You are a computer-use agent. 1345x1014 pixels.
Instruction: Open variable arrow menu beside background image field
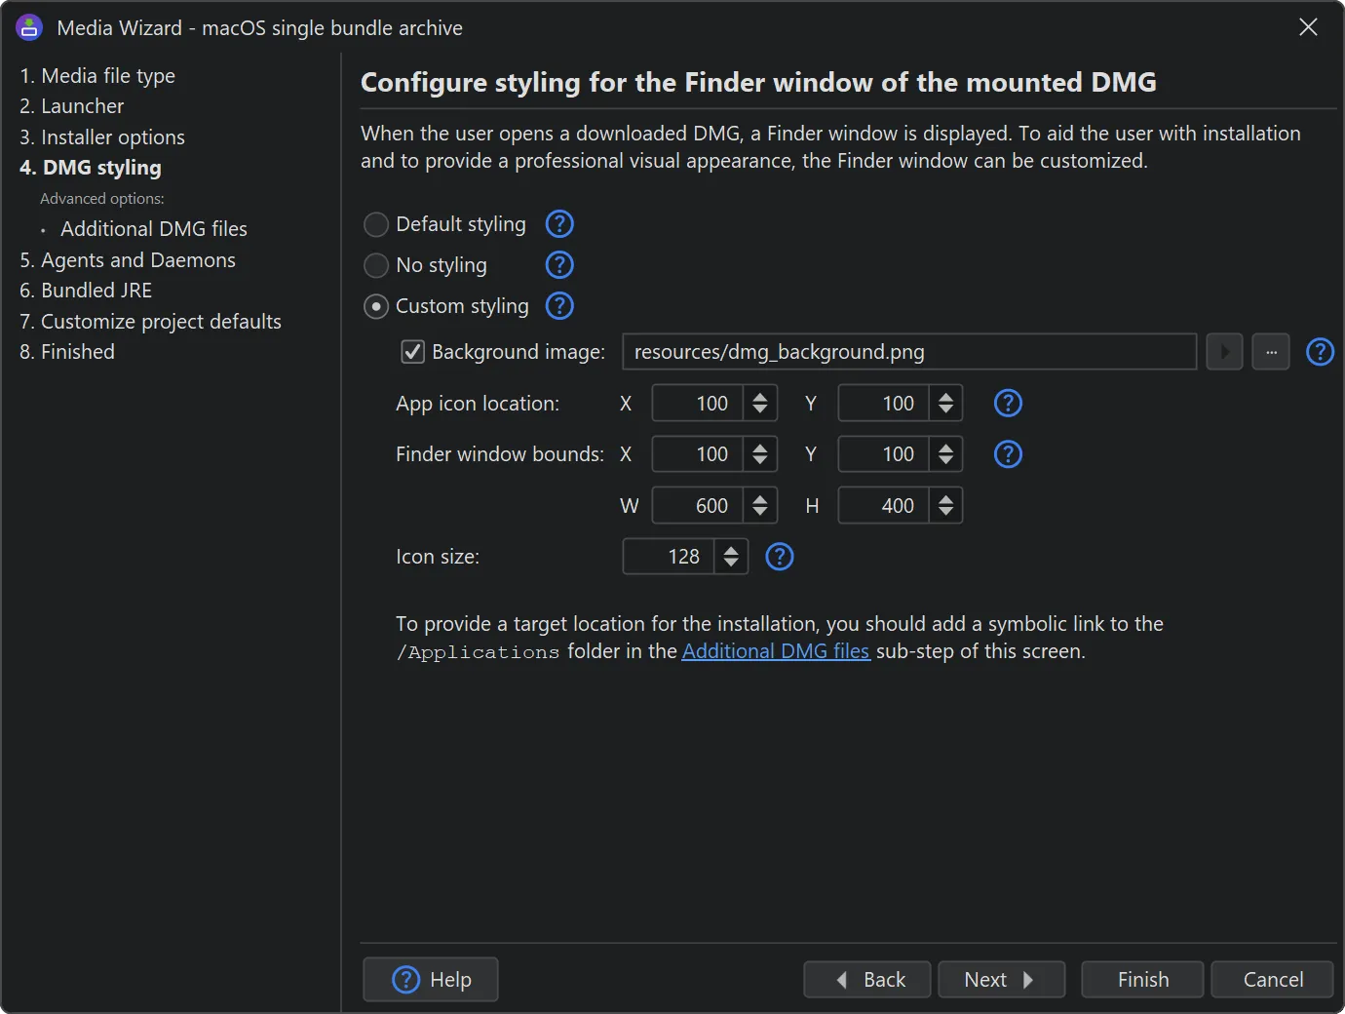tap(1224, 352)
